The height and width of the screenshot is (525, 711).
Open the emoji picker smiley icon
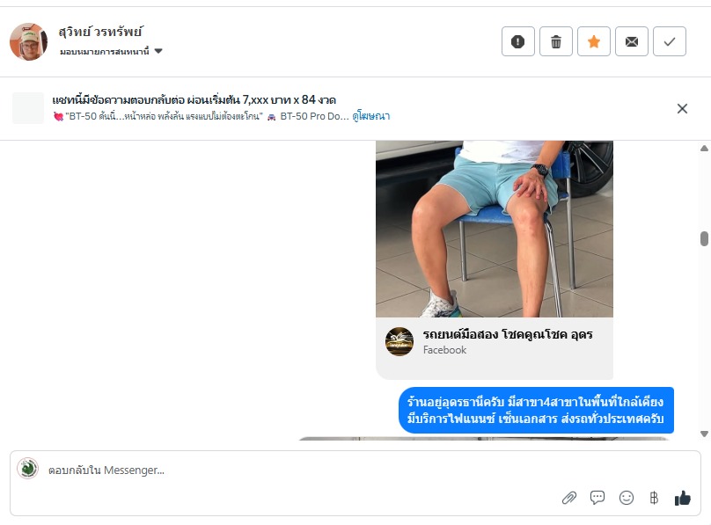(x=627, y=498)
